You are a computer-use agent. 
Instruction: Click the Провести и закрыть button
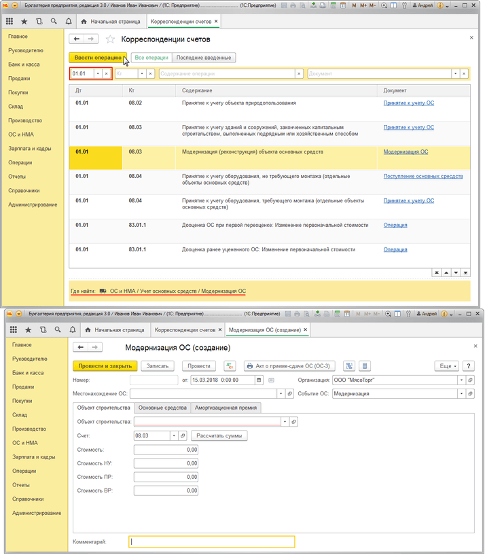(105, 365)
